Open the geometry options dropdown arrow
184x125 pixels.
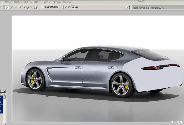tap(39, 7)
